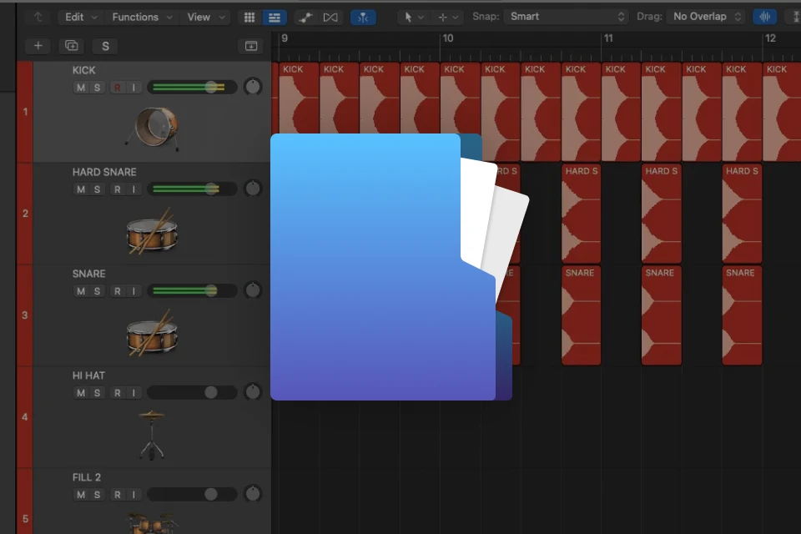Solo the HARD SNARE track
Viewport: 801px width, 534px height.
coord(97,189)
